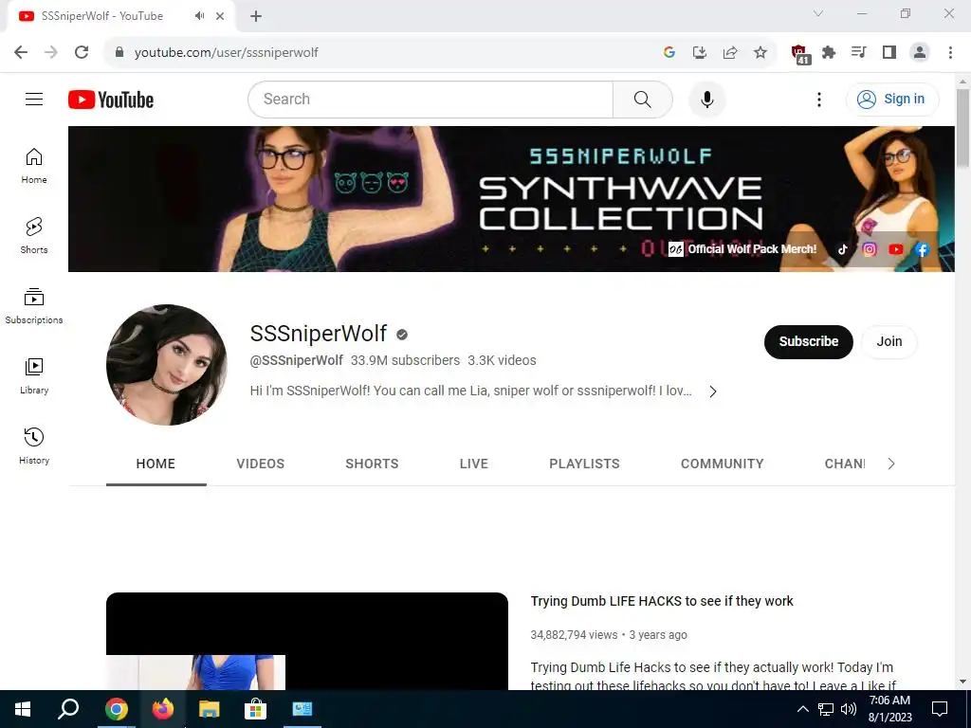The width and height of the screenshot is (971, 728).
Task: Click the YouTube logo
Action: [x=111, y=100]
